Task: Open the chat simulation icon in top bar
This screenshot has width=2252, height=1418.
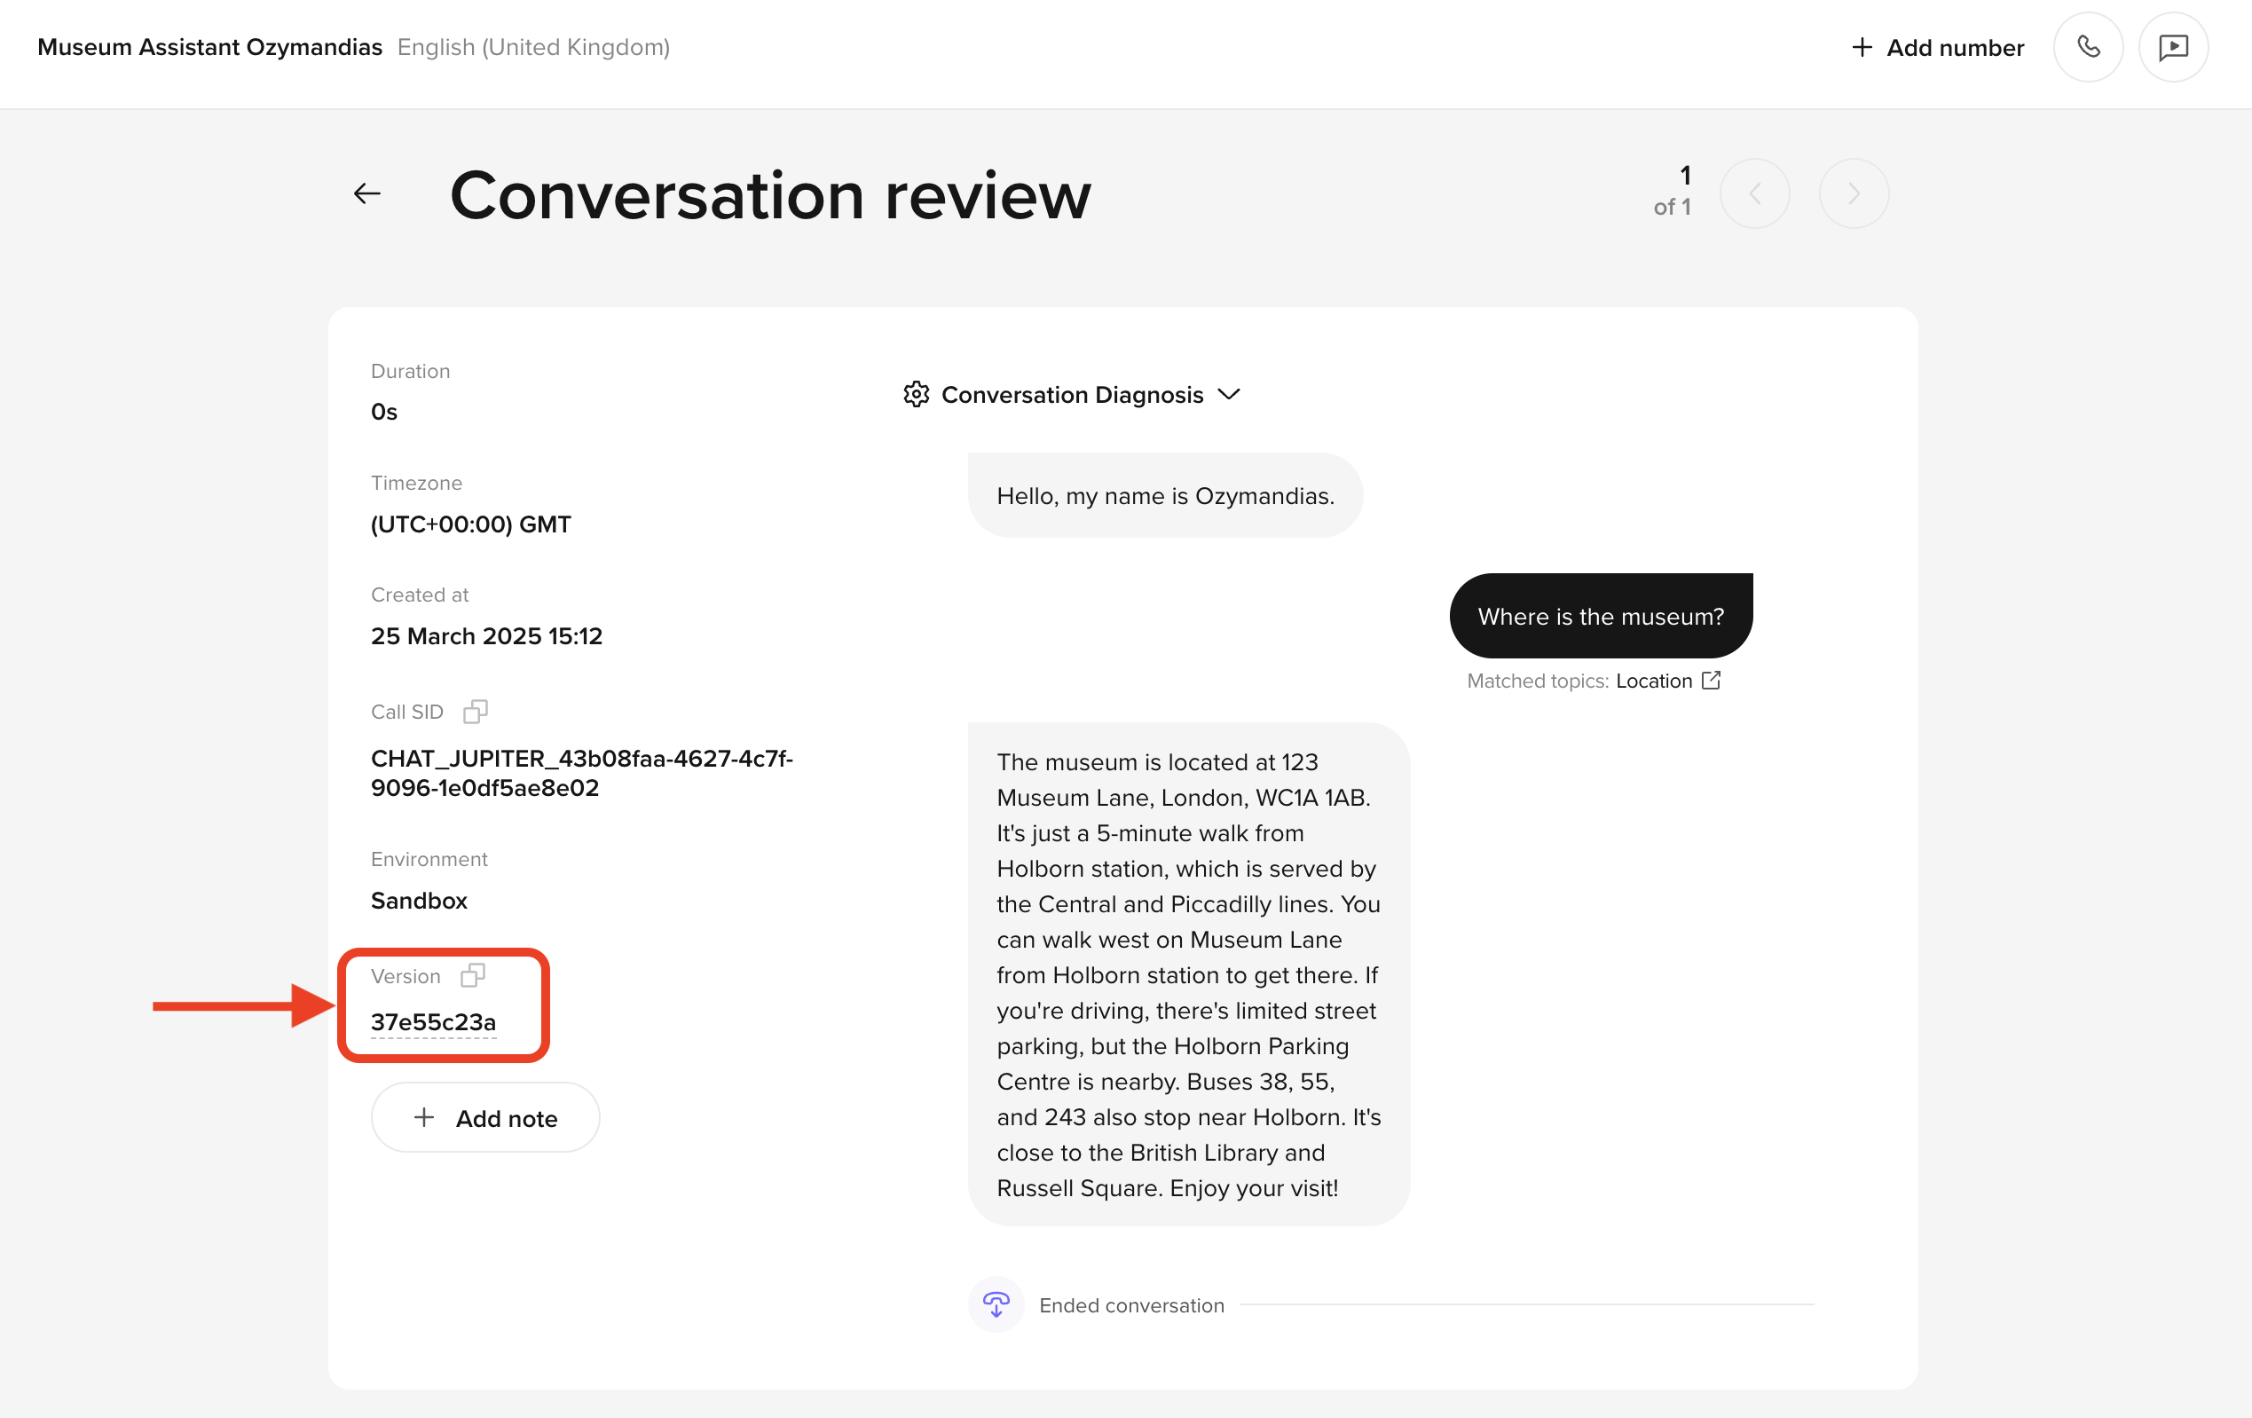Action: pos(2173,46)
